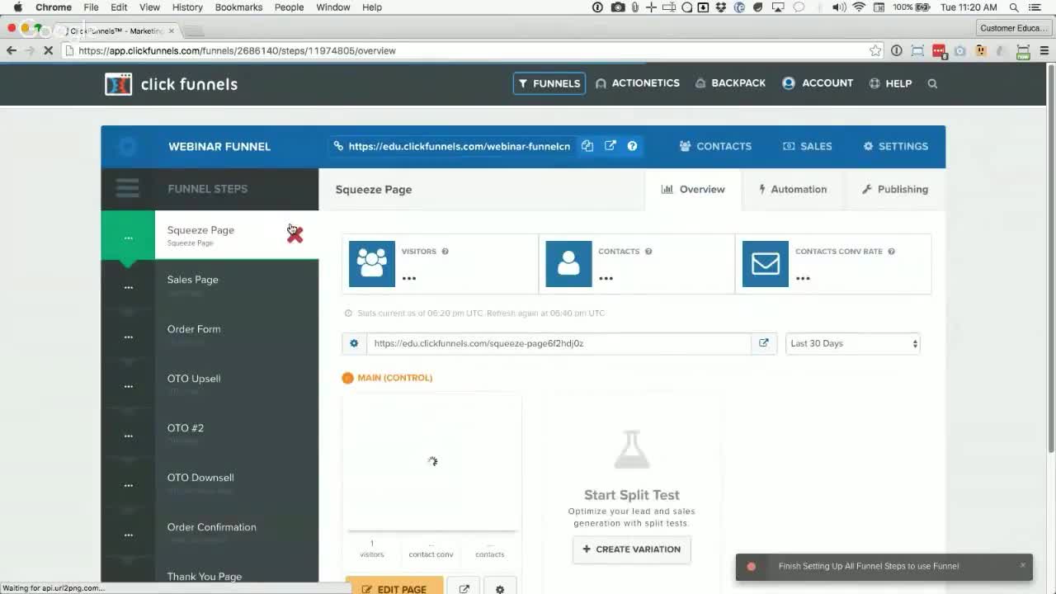This screenshot has width=1056, height=594.
Task: Click the Contacts person icon tile
Action: coord(568,264)
